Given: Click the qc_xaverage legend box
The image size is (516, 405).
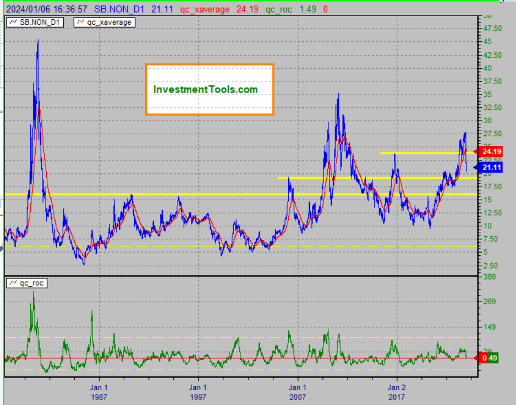Looking at the screenshot, I should [105, 23].
